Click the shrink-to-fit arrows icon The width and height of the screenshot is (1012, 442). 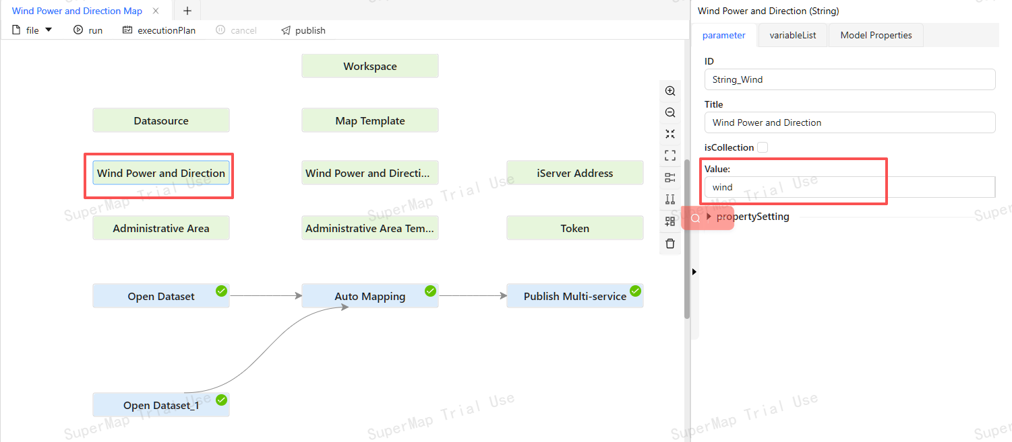(669, 134)
